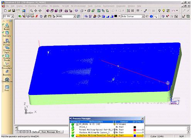The width and height of the screenshot is (192, 139).
Task: Collapse the TP_MODEL tree node
Action: click(77, 124)
